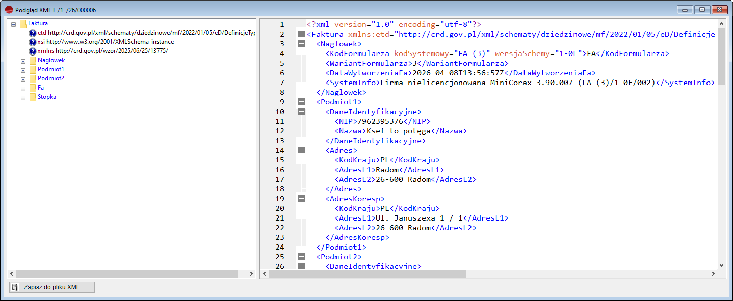Collapse the Podmiot2 fold marker on line 25
The width and height of the screenshot is (733, 301).
(x=301, y=257)
